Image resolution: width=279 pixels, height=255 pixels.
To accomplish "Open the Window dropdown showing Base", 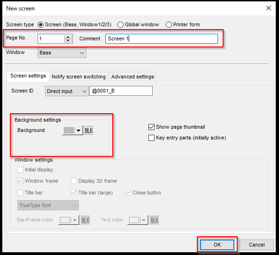I will pos(62,53).
